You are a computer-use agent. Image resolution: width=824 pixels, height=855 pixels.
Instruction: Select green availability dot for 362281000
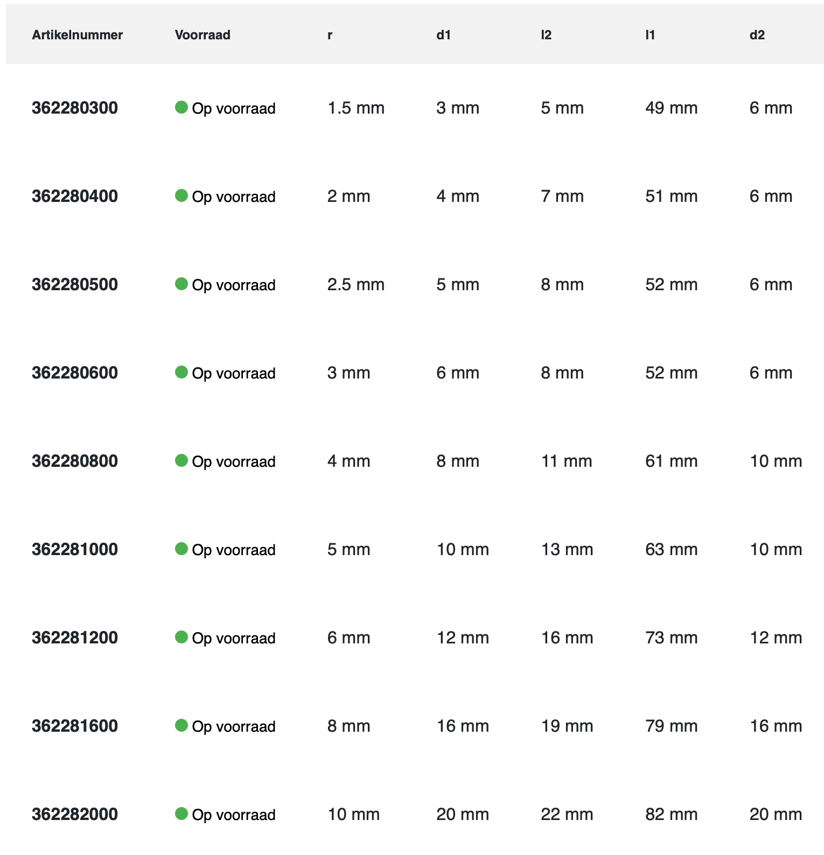tap(181, 549)
